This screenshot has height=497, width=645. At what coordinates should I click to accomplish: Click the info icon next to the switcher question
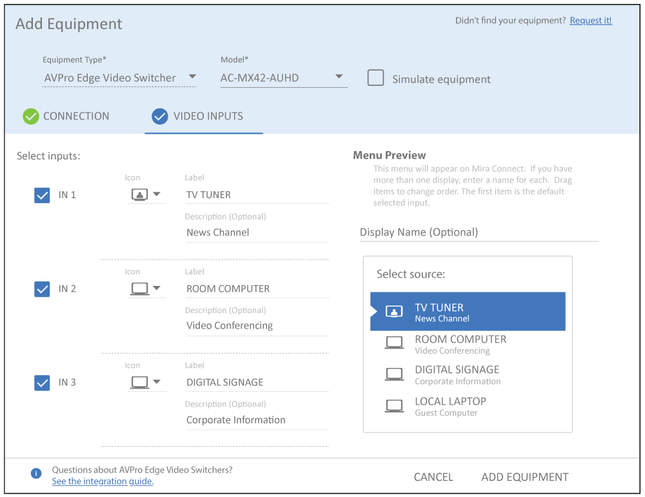click(x=36, y=472)
